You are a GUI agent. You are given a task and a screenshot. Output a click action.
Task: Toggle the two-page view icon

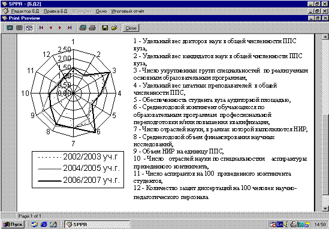pos(29,28)
